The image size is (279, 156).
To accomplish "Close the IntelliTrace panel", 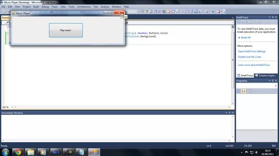I will (276, 17).
